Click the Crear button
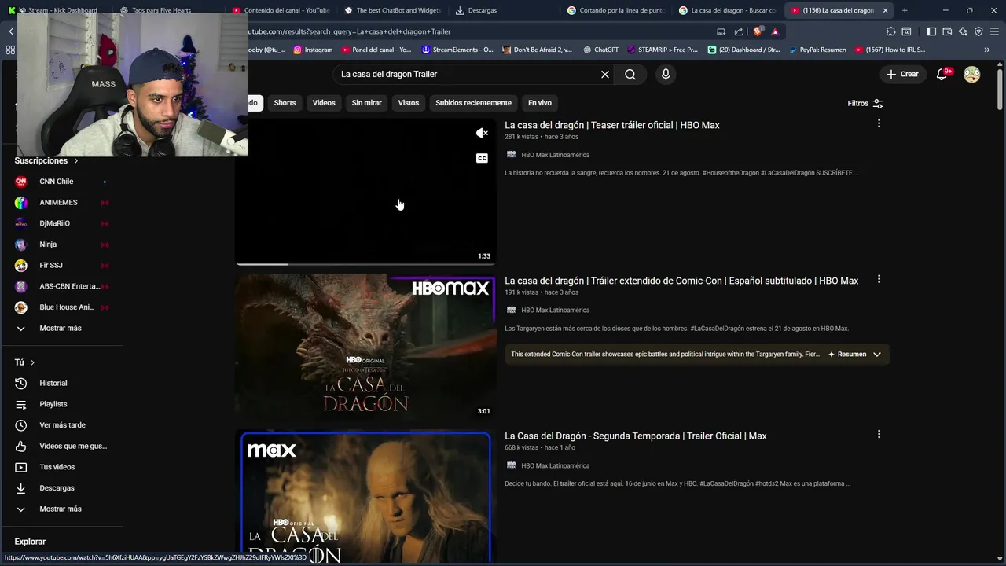 (902, 74)
